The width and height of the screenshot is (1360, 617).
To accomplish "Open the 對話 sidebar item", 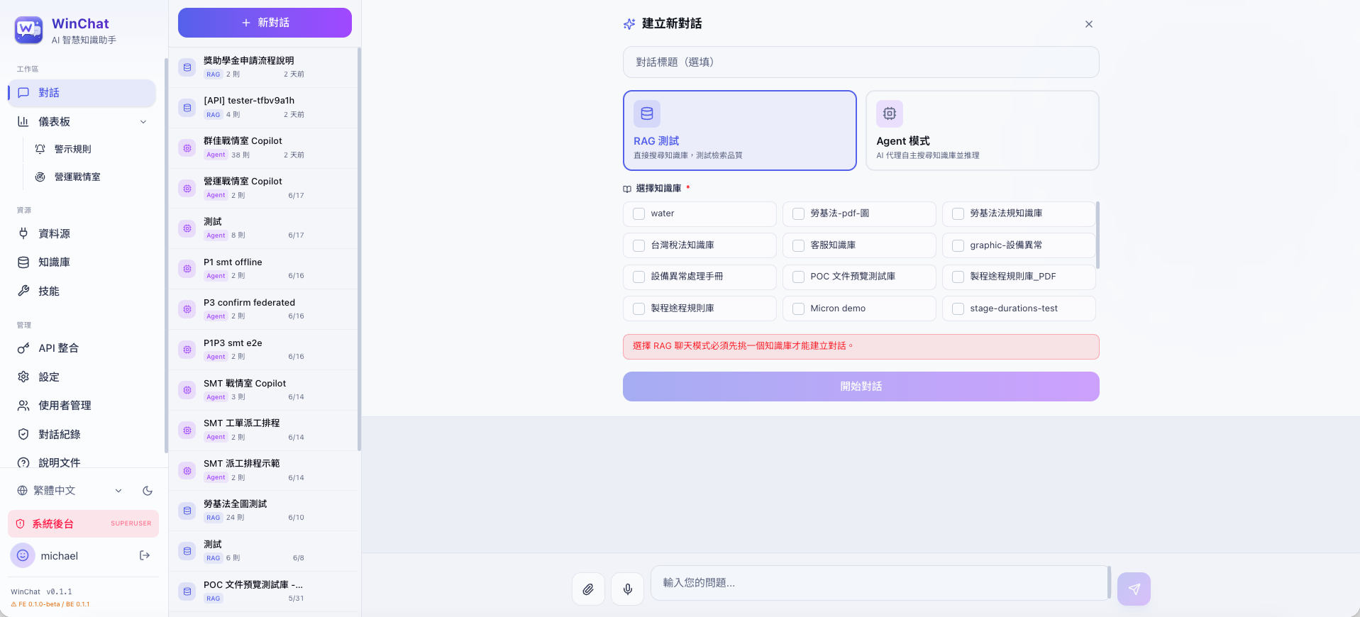I will [x=82, y=93].
